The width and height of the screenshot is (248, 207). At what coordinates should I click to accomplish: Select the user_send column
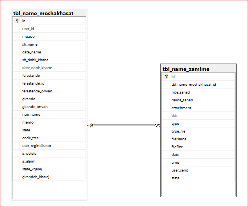click(198, 170)
